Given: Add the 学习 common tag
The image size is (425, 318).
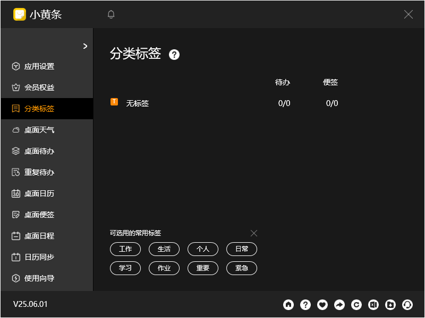Looking at the screenshot, I should 125,268.
